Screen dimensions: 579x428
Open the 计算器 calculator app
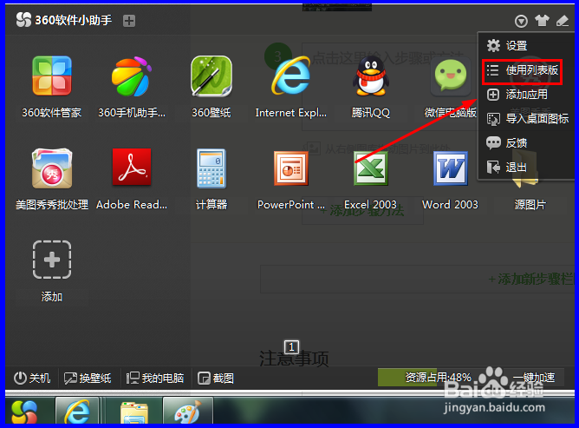[211, 168]
